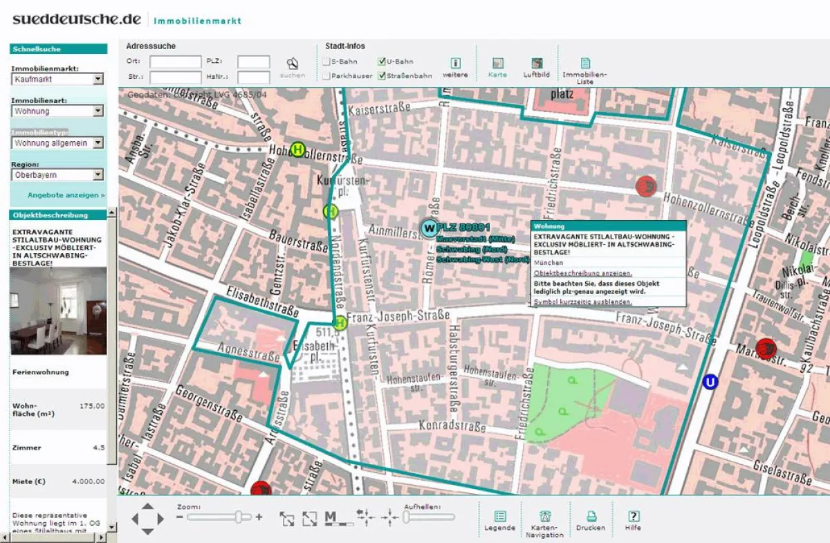
Task: Open the Immobilienmarkt Kaufmarkt dropdown
Action: tap(98, 80)
